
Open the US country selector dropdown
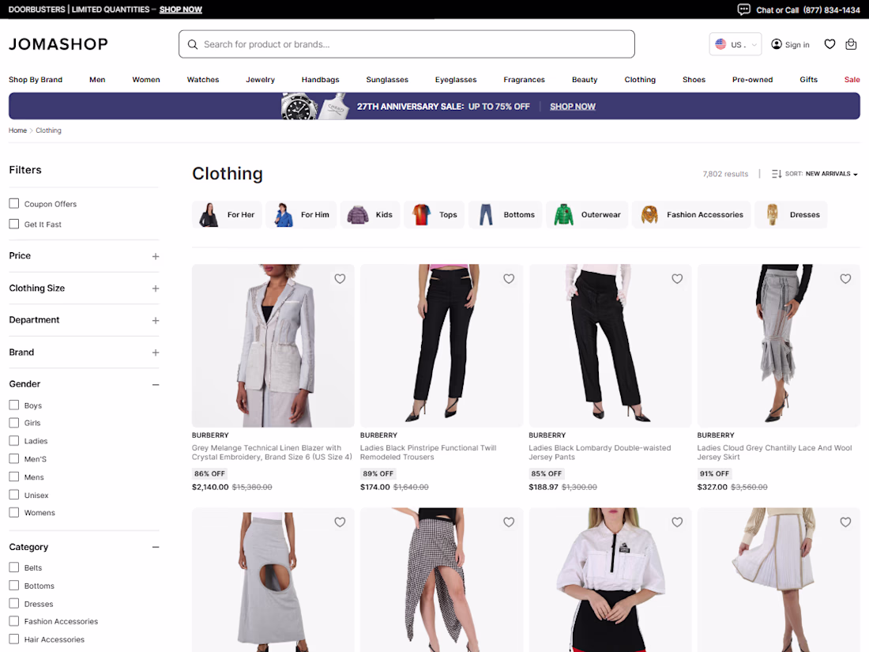735,44
